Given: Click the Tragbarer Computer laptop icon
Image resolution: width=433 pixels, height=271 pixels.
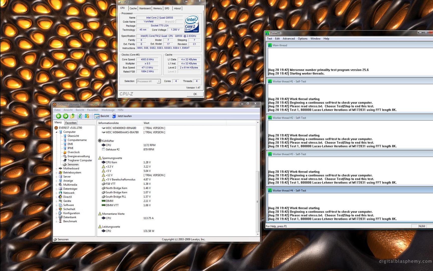Looking at the screenshot, I should pyautogui.click(x=65, y=160).
